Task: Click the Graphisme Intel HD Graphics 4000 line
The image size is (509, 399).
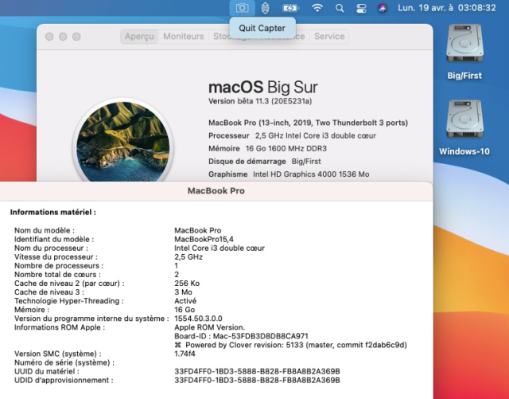Action: click(289, 174)
